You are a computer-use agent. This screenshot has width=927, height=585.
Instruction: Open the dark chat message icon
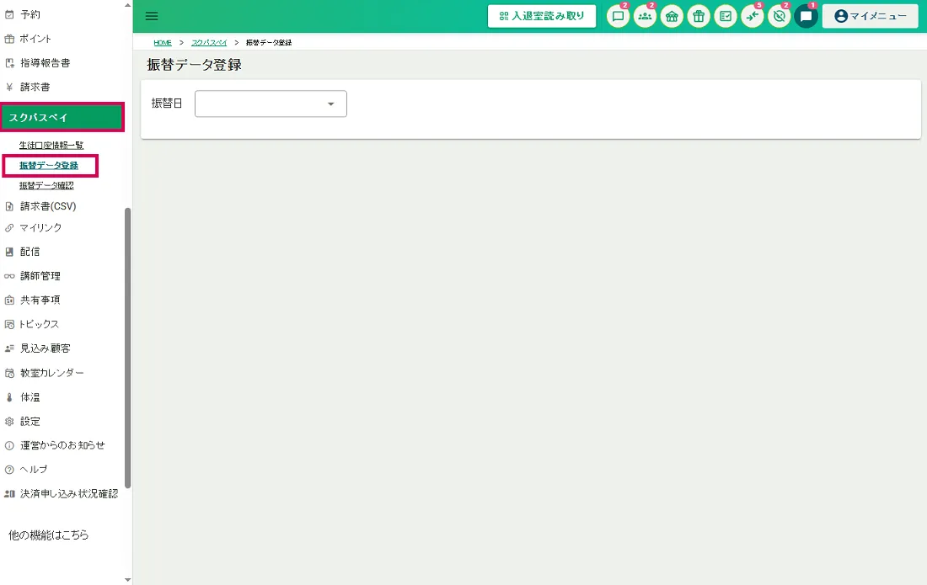[806, 17]
